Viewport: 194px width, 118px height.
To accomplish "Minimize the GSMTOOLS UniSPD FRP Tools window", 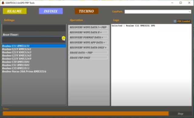I will pos(172,3).
